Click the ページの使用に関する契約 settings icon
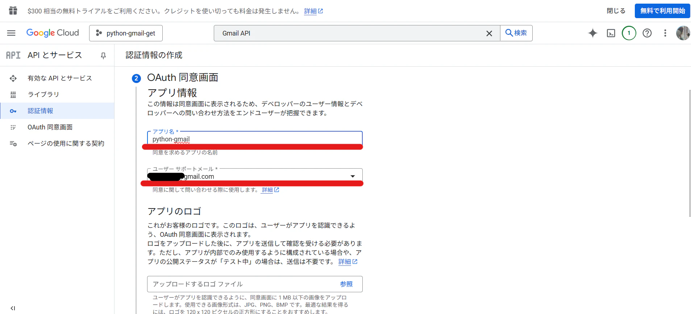691x314 pixels. click(x=13, y=144)
